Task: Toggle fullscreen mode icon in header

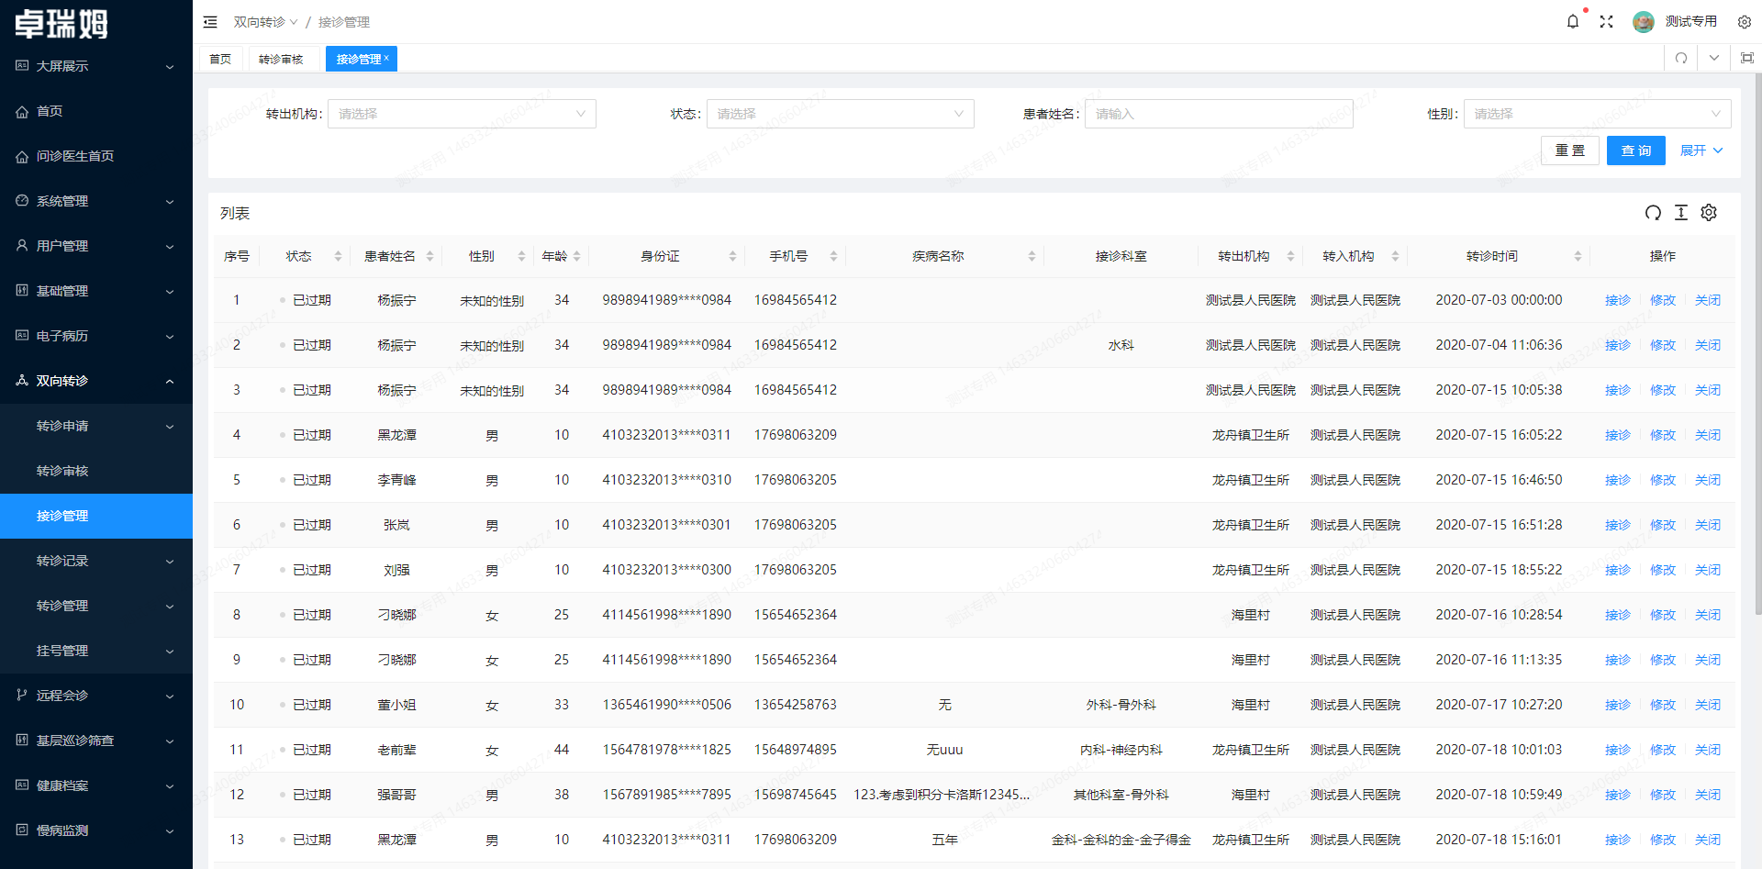Action: tap(1606, 21)
